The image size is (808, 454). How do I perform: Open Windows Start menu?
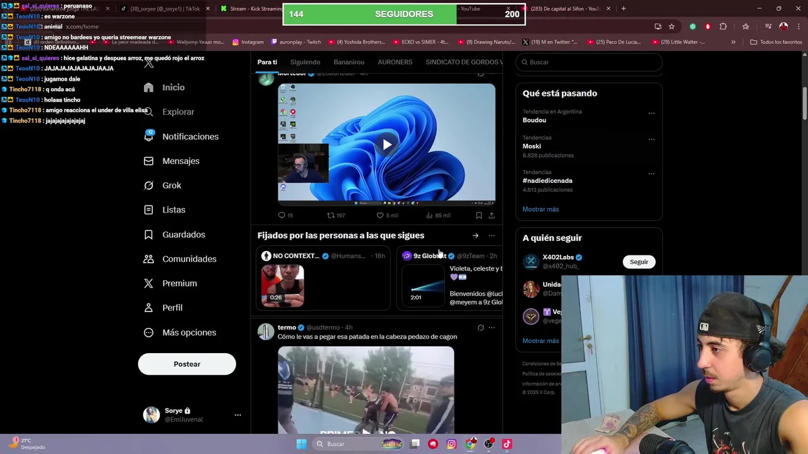tap(301, 444)
